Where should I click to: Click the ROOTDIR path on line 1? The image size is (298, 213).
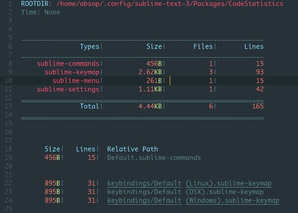click(x=170, y=4)
